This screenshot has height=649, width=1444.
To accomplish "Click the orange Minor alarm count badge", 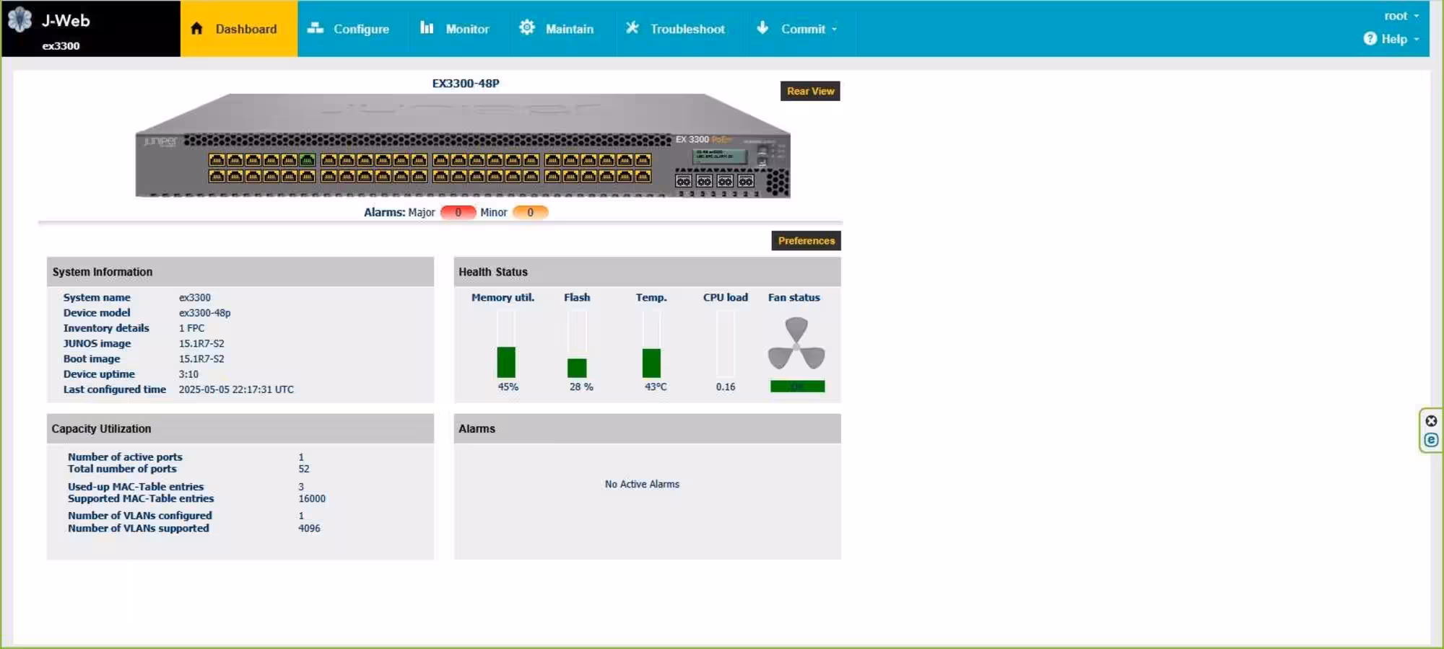I will coord(530,212).
